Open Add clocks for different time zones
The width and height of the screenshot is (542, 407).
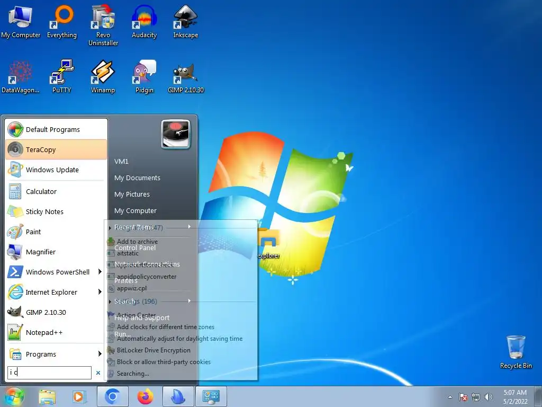pos(165,326)
